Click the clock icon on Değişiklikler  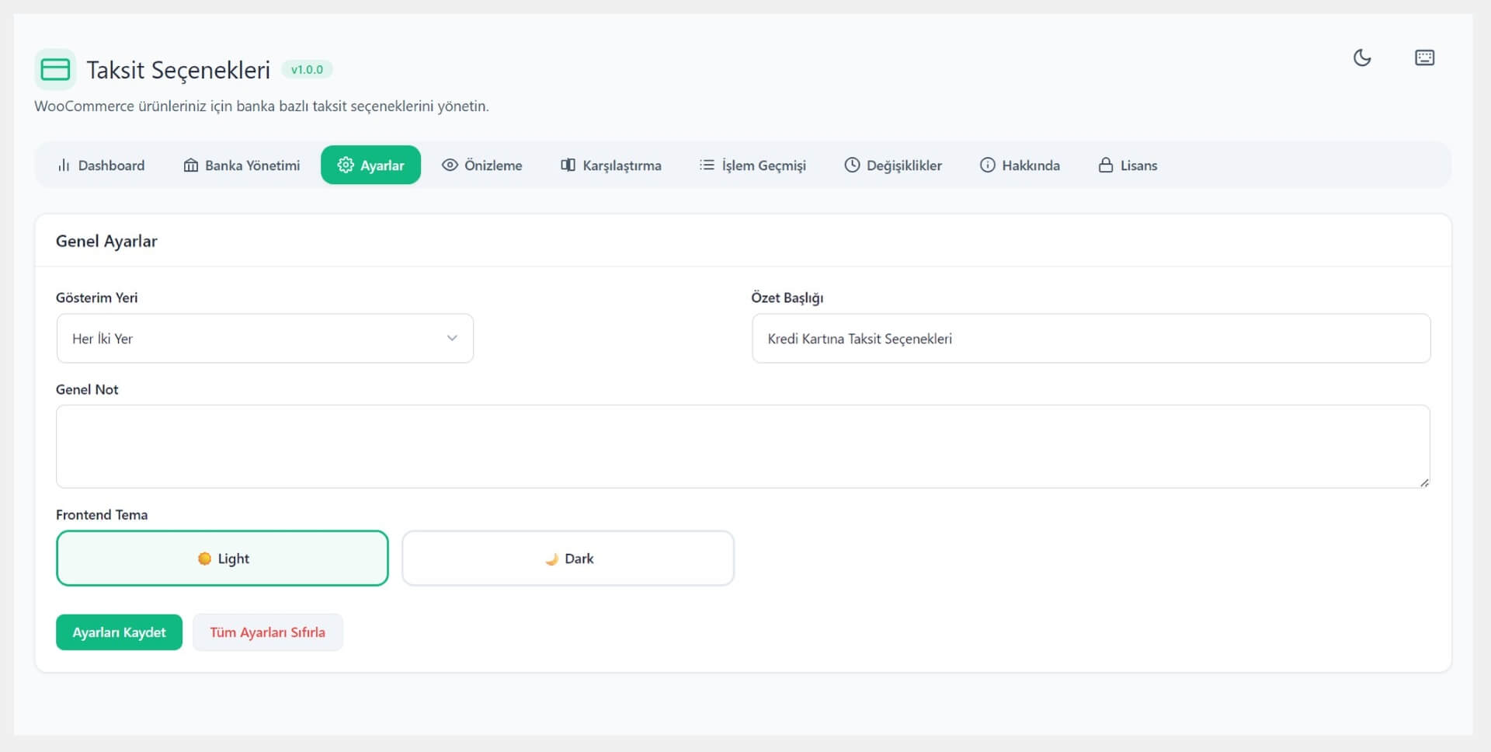tap(852, 165)
